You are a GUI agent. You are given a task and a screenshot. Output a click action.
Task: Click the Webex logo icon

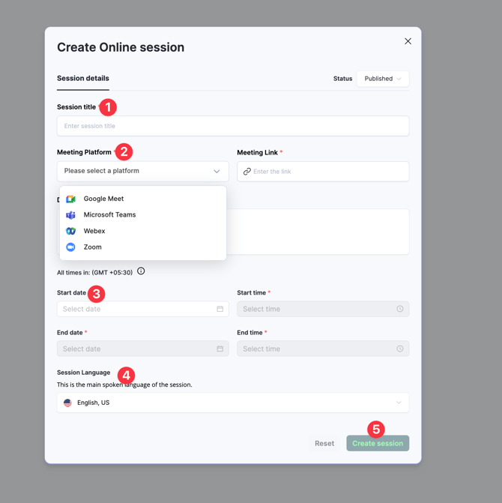(70, 231)
